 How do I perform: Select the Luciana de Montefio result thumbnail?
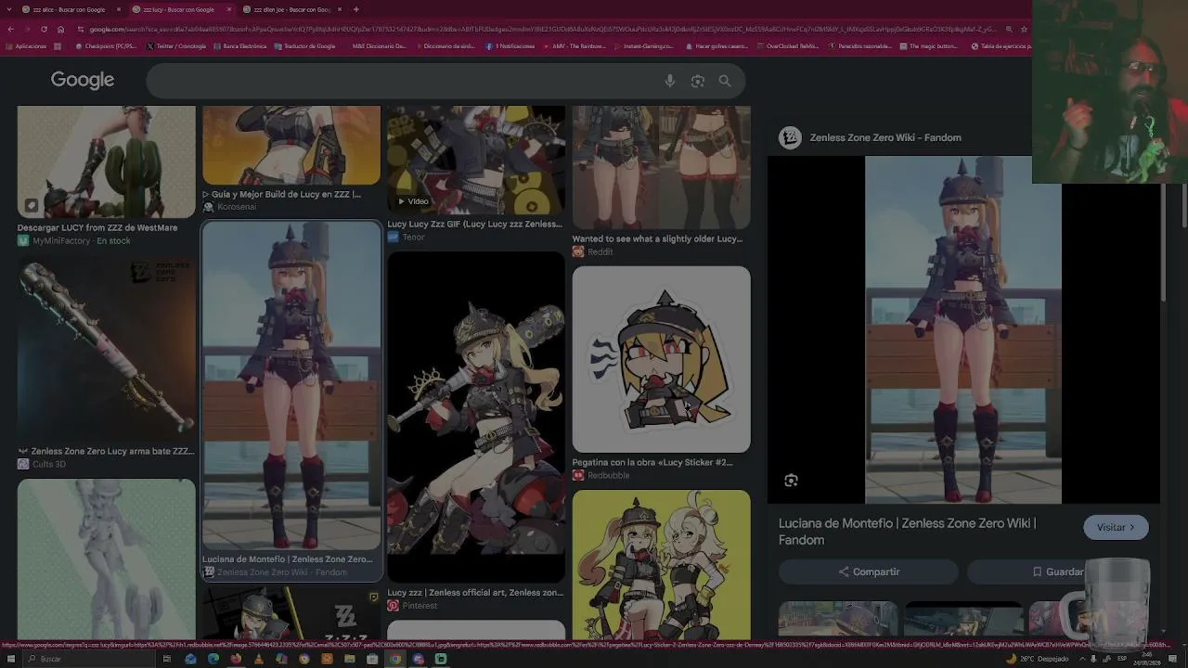[x=291, y=385]
